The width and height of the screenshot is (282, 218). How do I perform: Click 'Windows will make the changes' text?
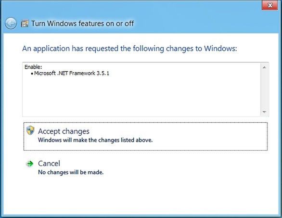(95, 140)
